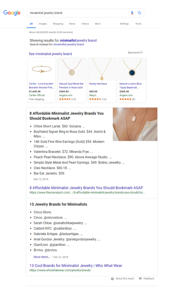
Task: Open See minimalist jewelry brand link
Action: (50, 54)
